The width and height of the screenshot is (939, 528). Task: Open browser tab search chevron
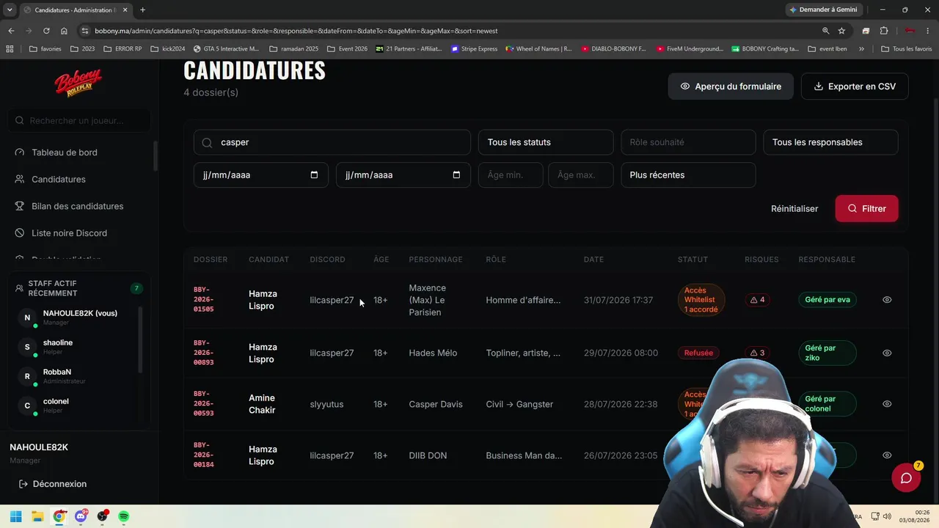[10, 10]
